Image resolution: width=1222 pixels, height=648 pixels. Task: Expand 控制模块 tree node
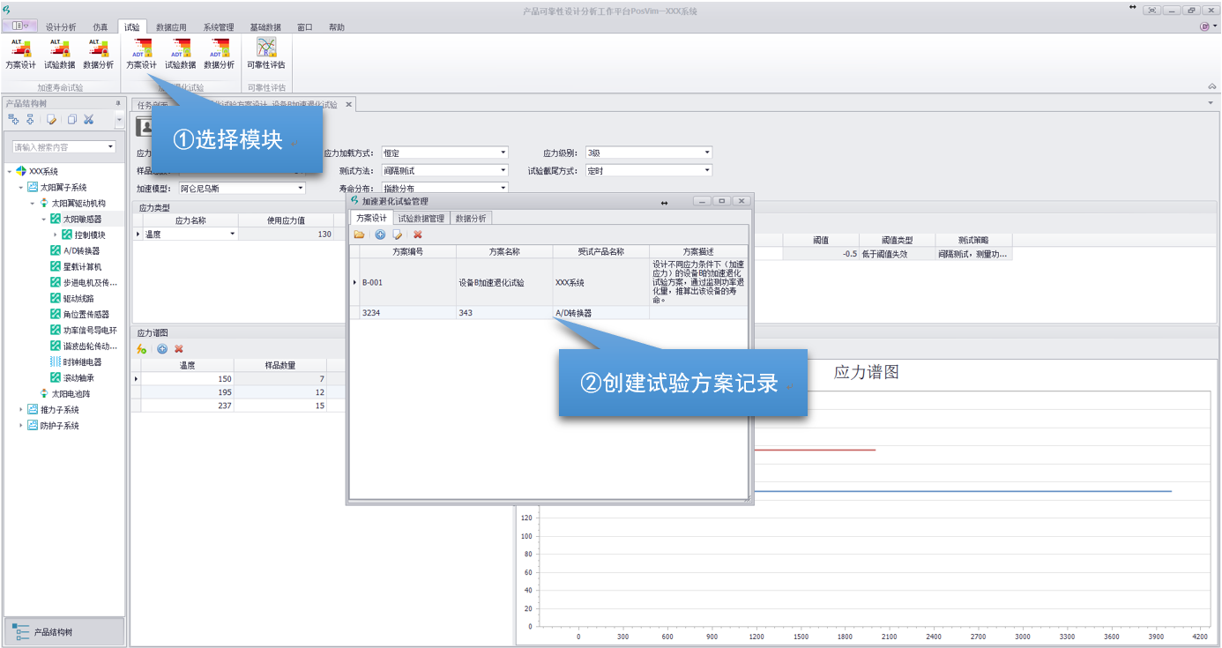(x=56, y=235)
